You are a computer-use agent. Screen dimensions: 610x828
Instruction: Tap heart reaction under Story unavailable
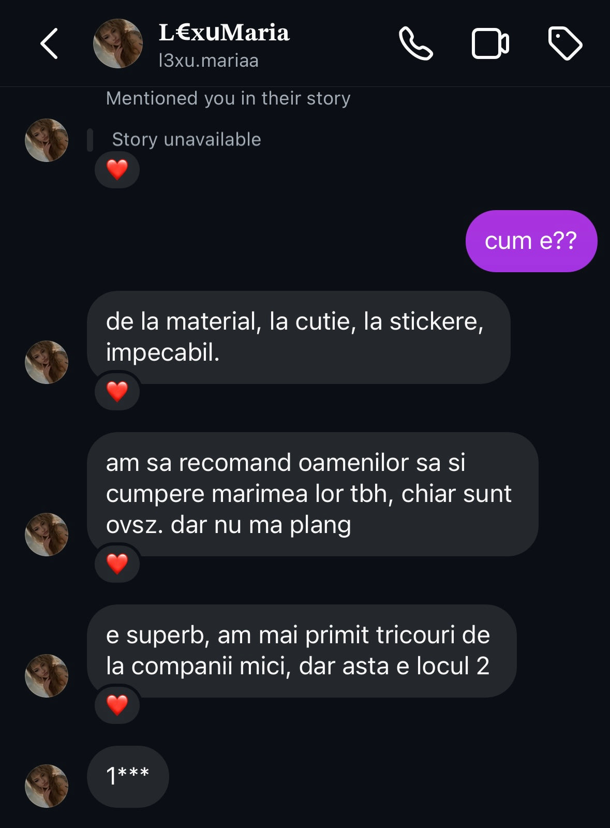pos(117,170)
